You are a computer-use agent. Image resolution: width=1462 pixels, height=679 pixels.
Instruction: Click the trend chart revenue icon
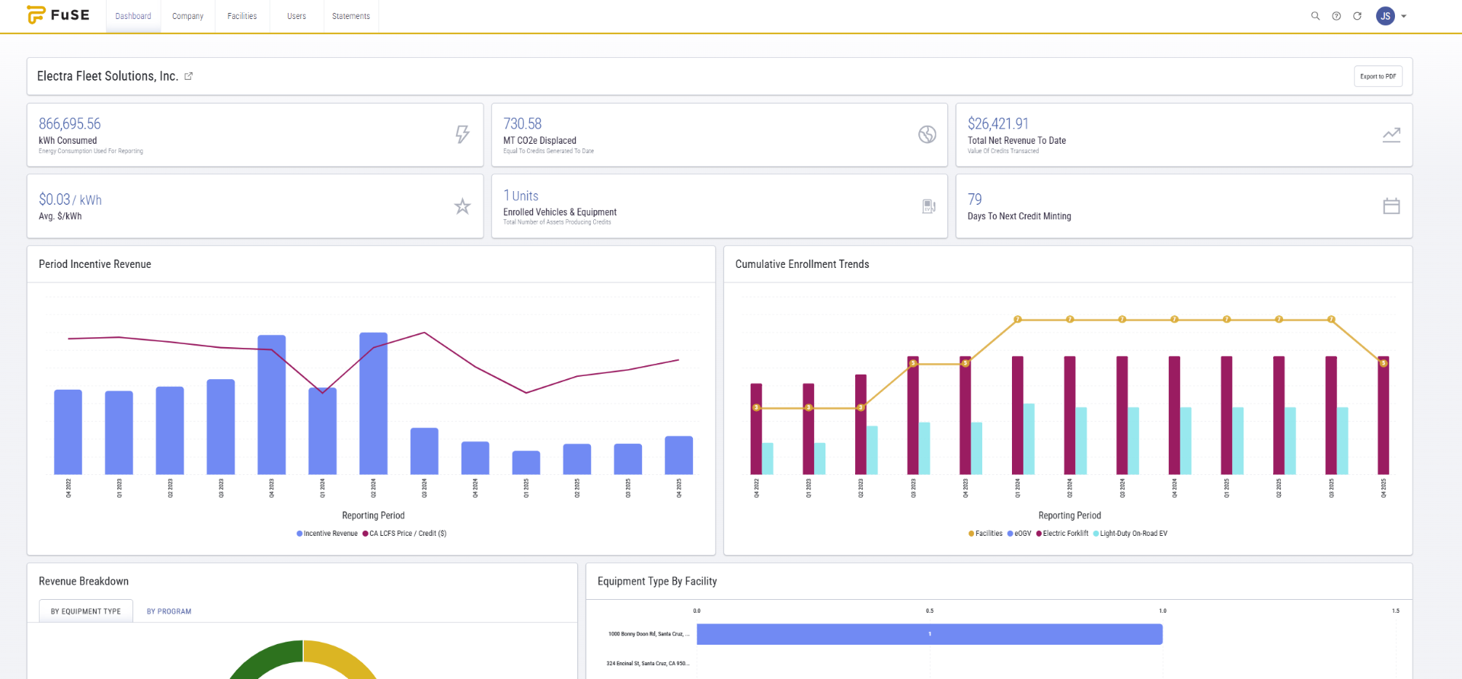pyautogui.click(x=1391, y=135)
